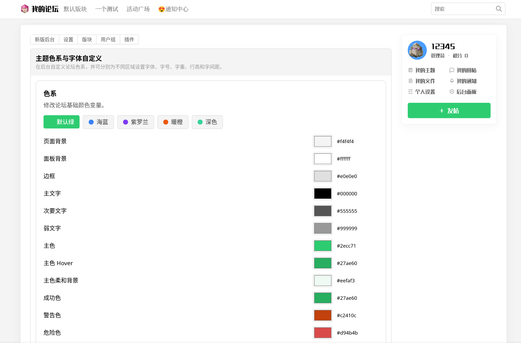This screenshot has width=521, height=343.
Task: Click the user avatar image
Action: pos(417,50)
